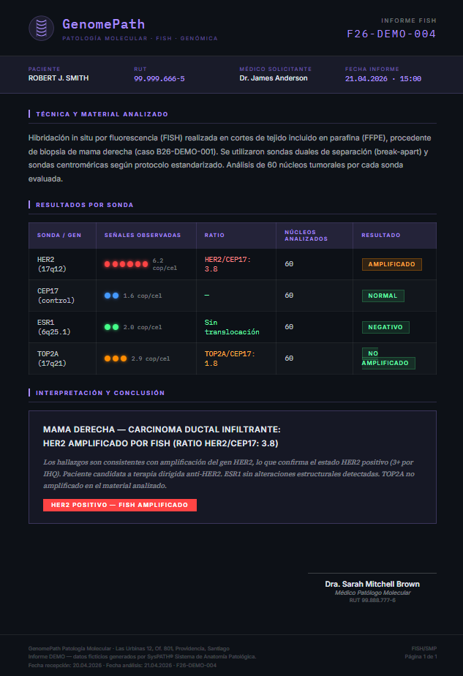The image size is (463, 676).
Task: Select the AMPLIFICADO result badge
Action: 391,264
